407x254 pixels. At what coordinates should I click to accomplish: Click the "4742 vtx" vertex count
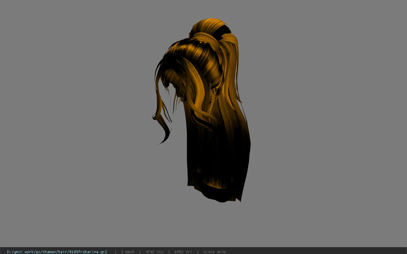[155, 252]
